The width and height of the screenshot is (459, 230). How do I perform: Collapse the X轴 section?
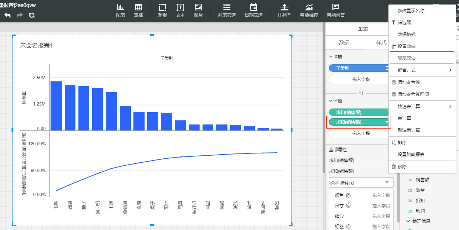[x=331, y=57]
